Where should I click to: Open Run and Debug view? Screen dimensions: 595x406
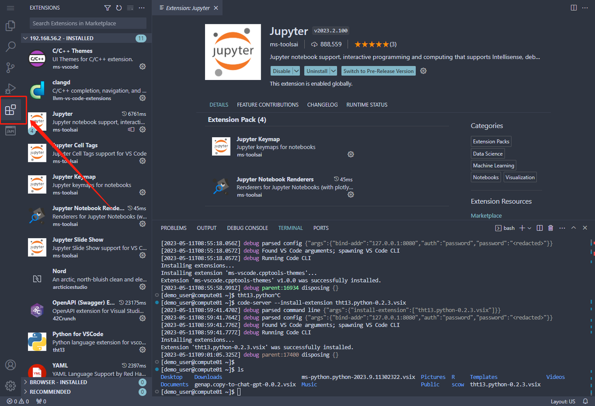click(10, 89)
